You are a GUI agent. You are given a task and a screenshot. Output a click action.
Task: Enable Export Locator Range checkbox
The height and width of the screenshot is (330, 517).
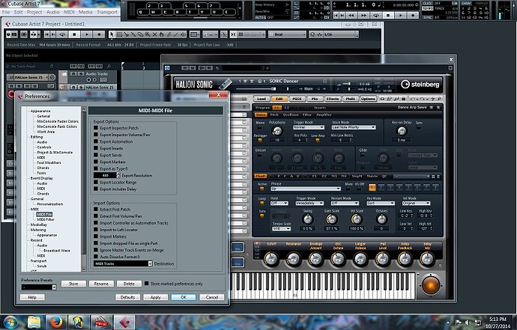point(96,182)
